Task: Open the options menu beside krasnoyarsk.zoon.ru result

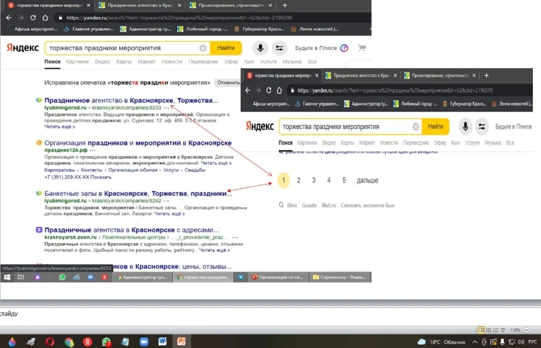Action: 235,237
